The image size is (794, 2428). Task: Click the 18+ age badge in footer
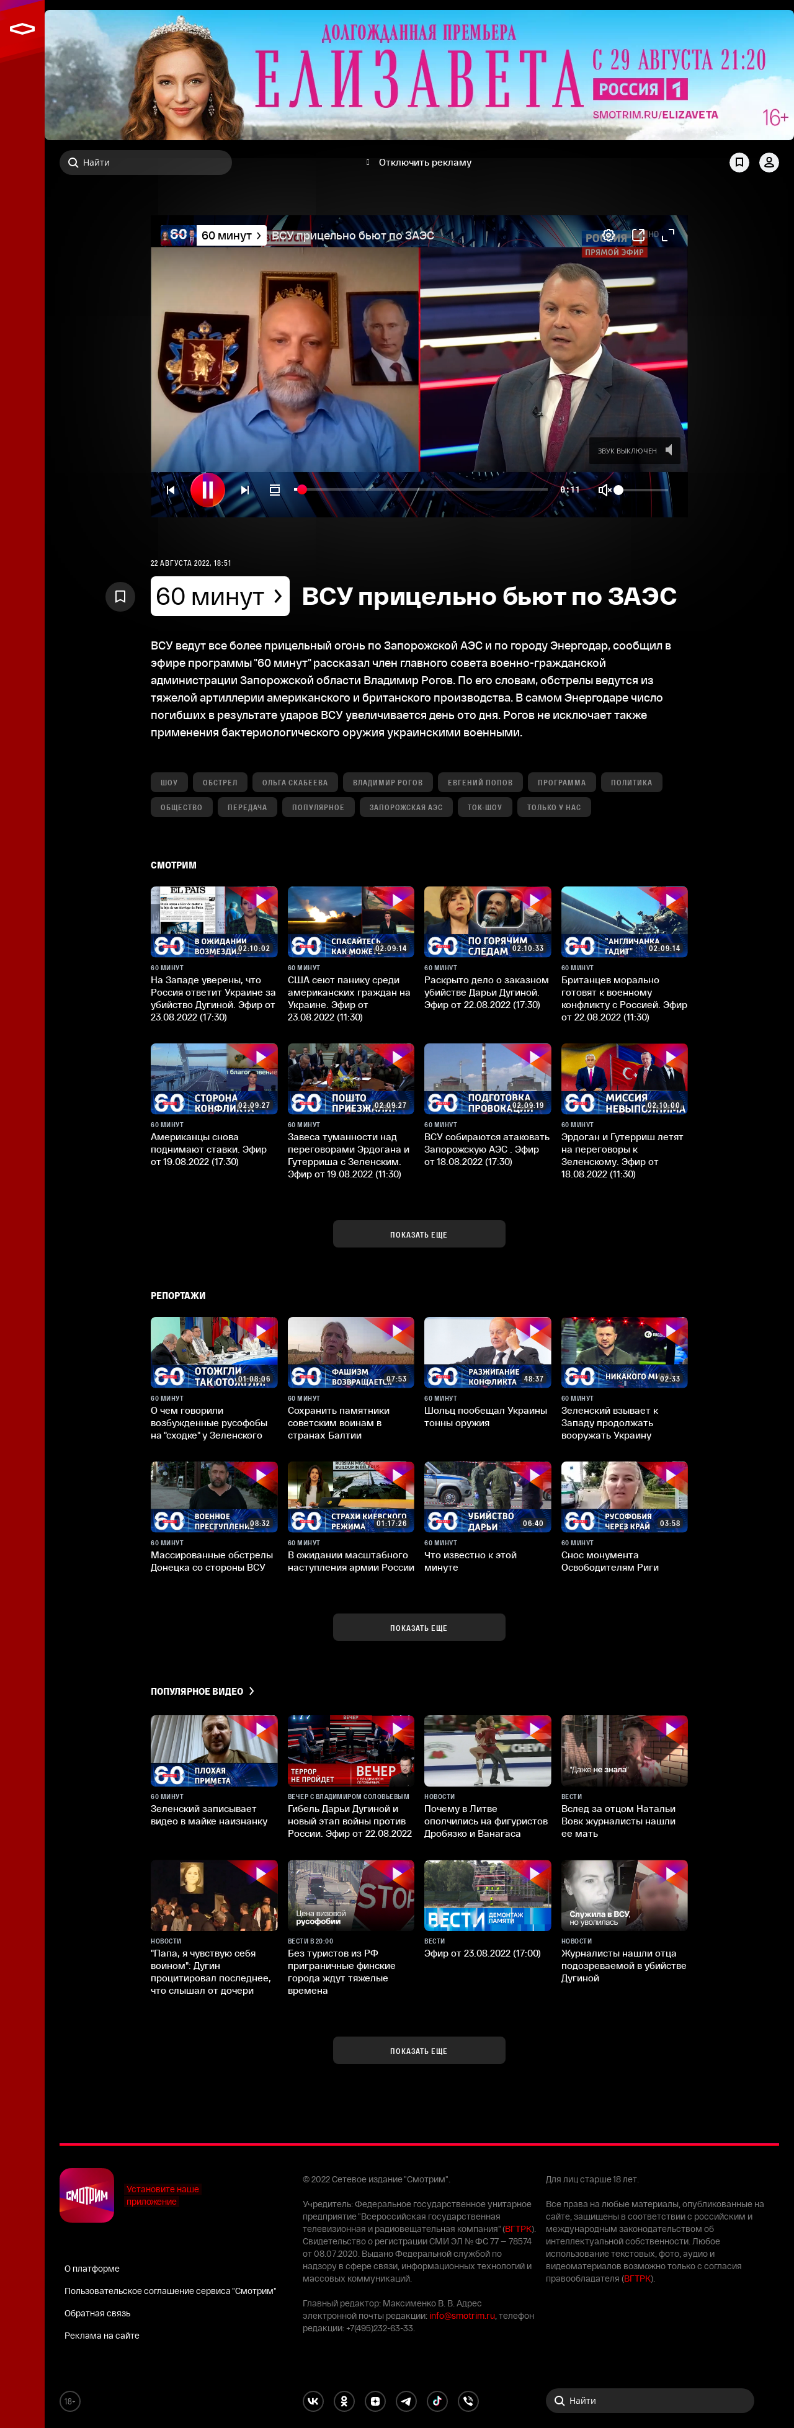(69, 2401)
